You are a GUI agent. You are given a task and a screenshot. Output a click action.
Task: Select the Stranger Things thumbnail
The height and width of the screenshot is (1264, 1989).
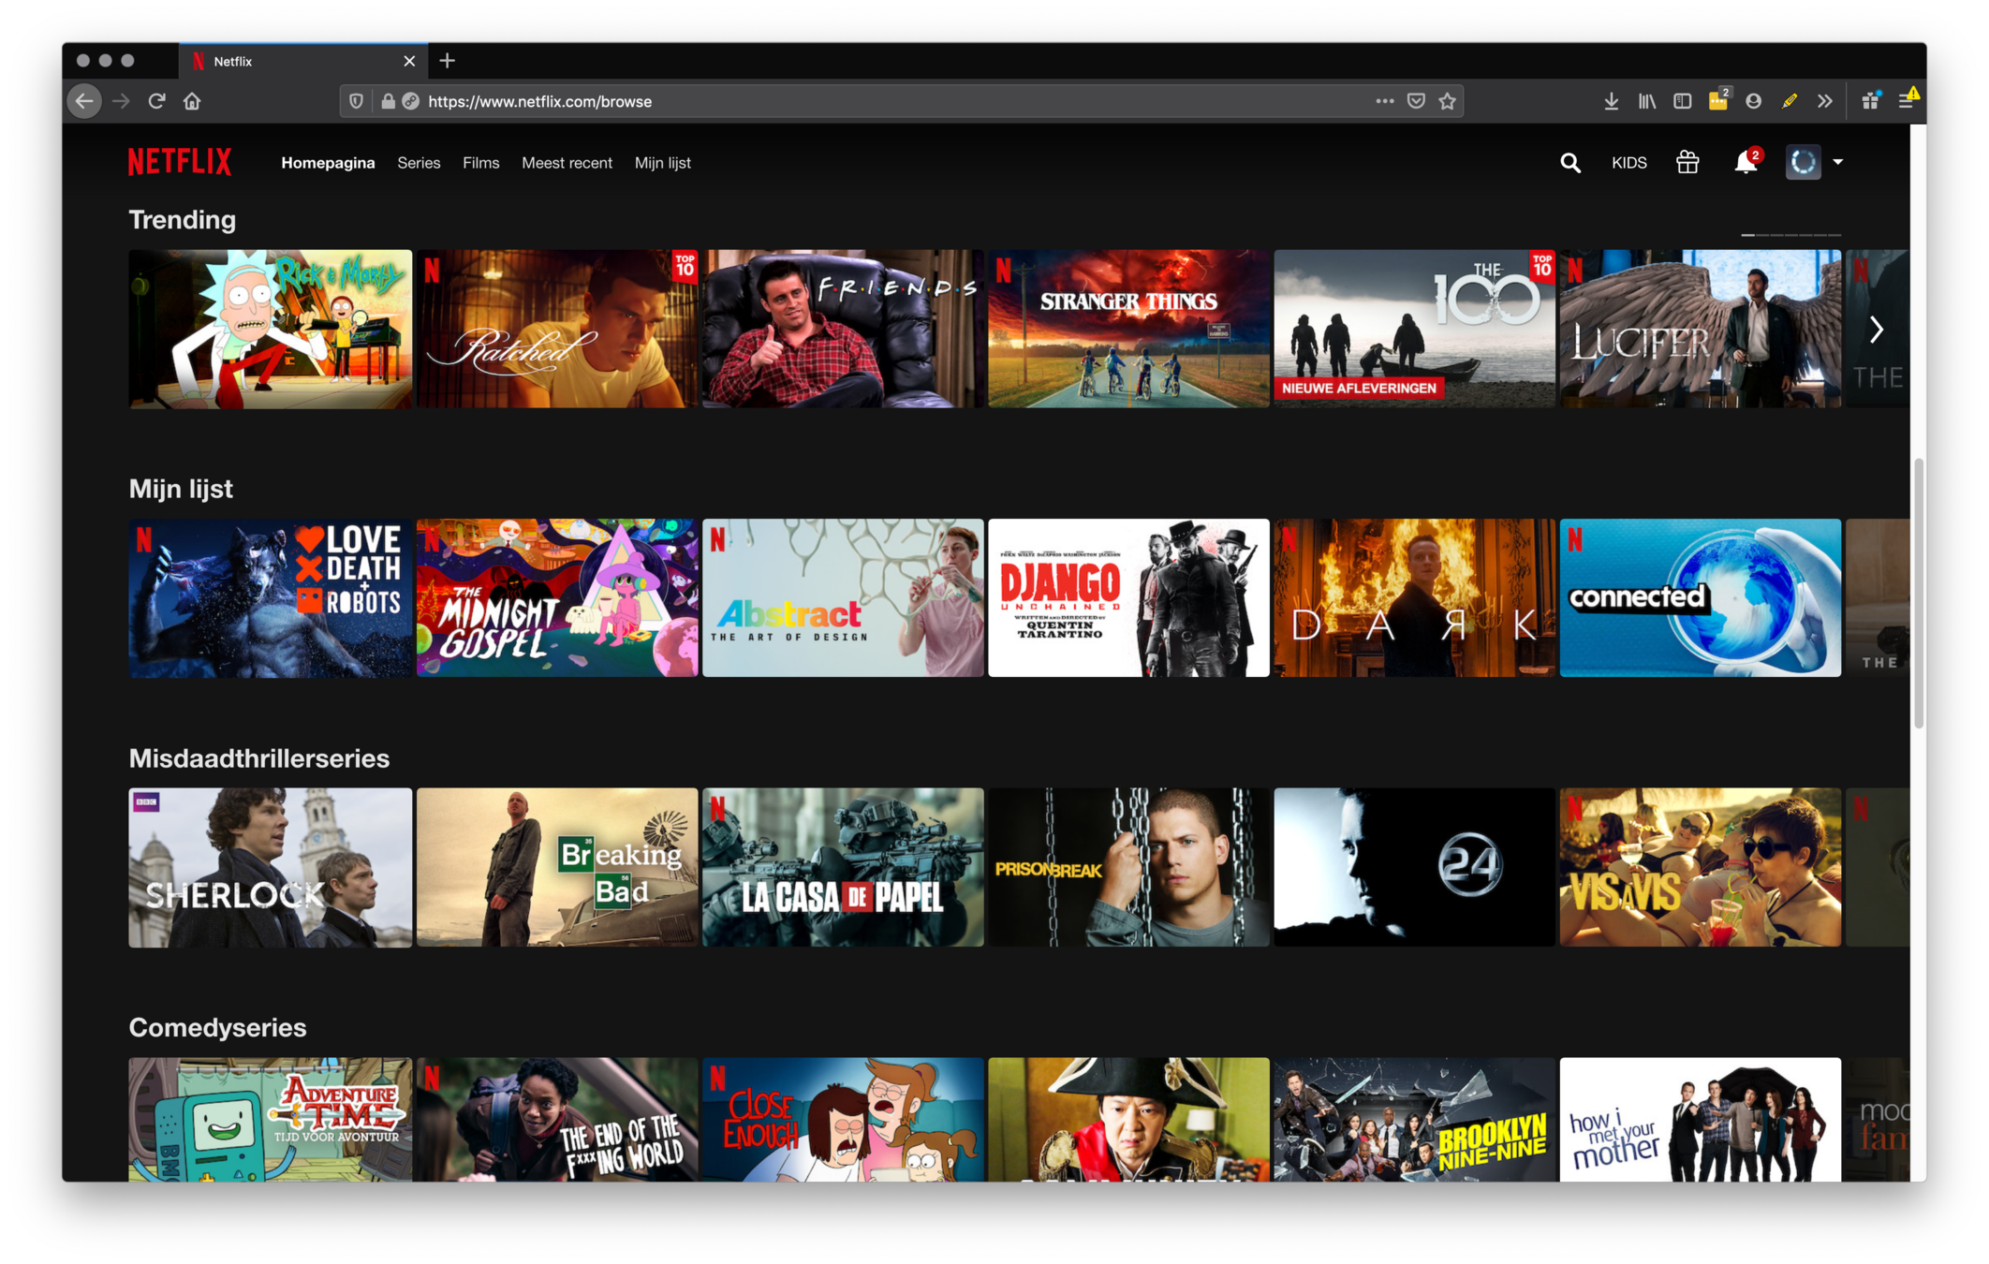pyautogui.click(x=1128, y=329)
